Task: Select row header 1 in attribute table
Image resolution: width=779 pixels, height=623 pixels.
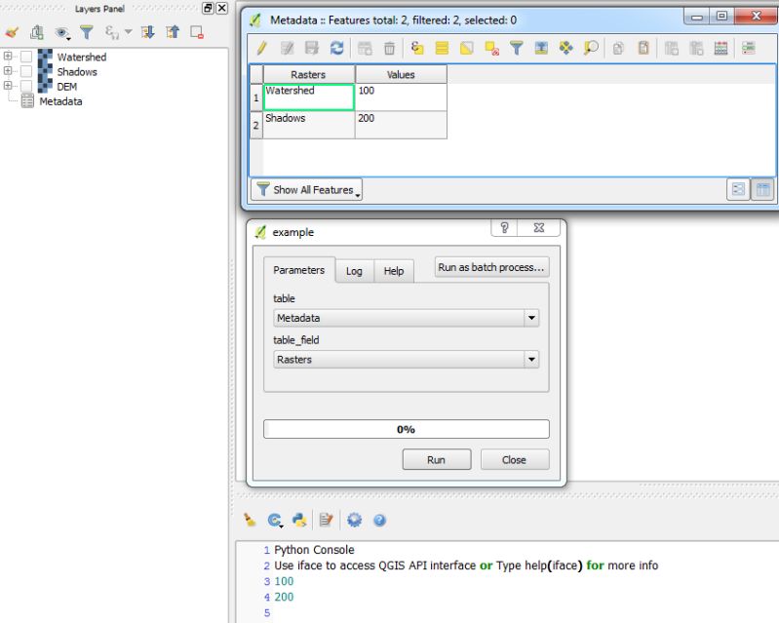Action: pyautogui.click(x=255, y=97)
